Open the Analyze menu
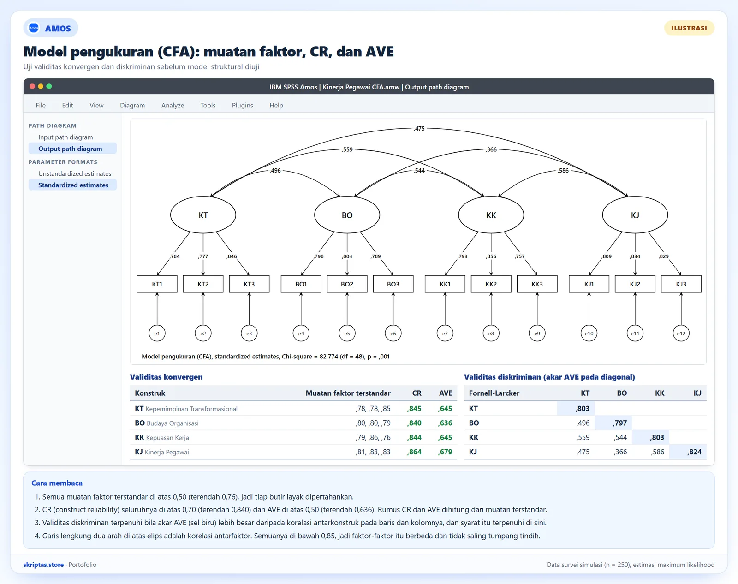 pos(173,105)
